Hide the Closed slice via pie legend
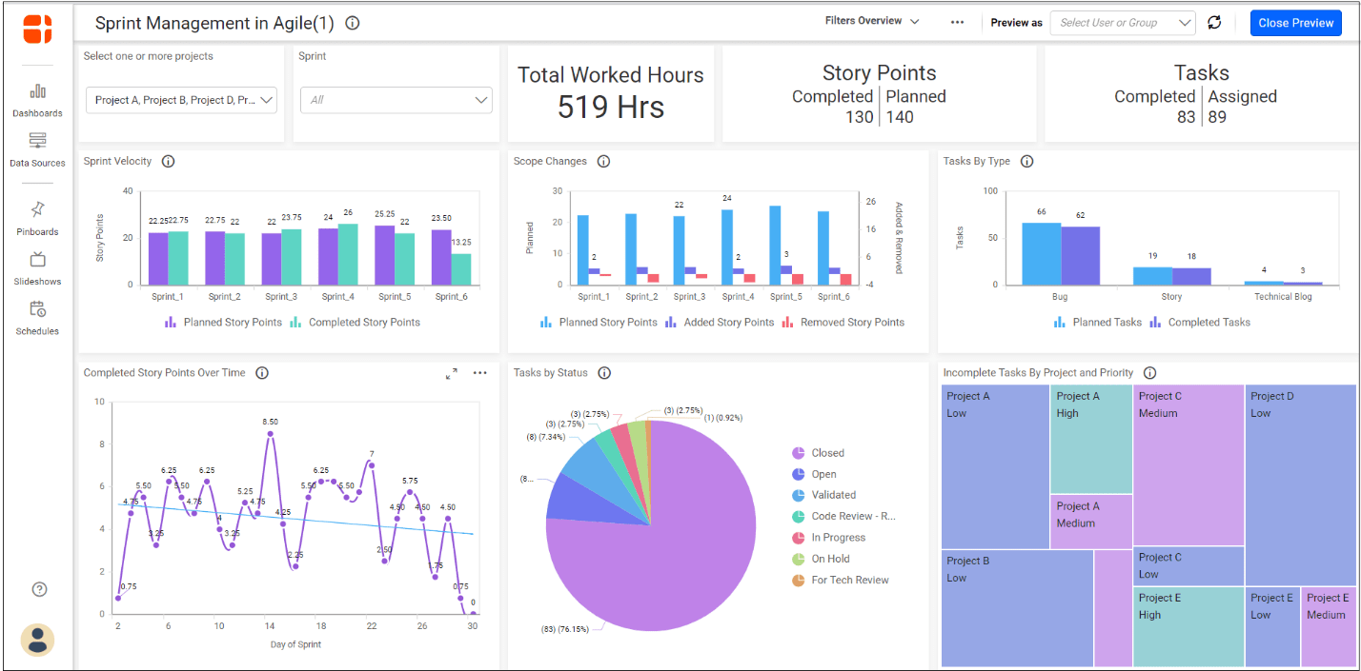The image size is (1361, 671). point(823,452)
